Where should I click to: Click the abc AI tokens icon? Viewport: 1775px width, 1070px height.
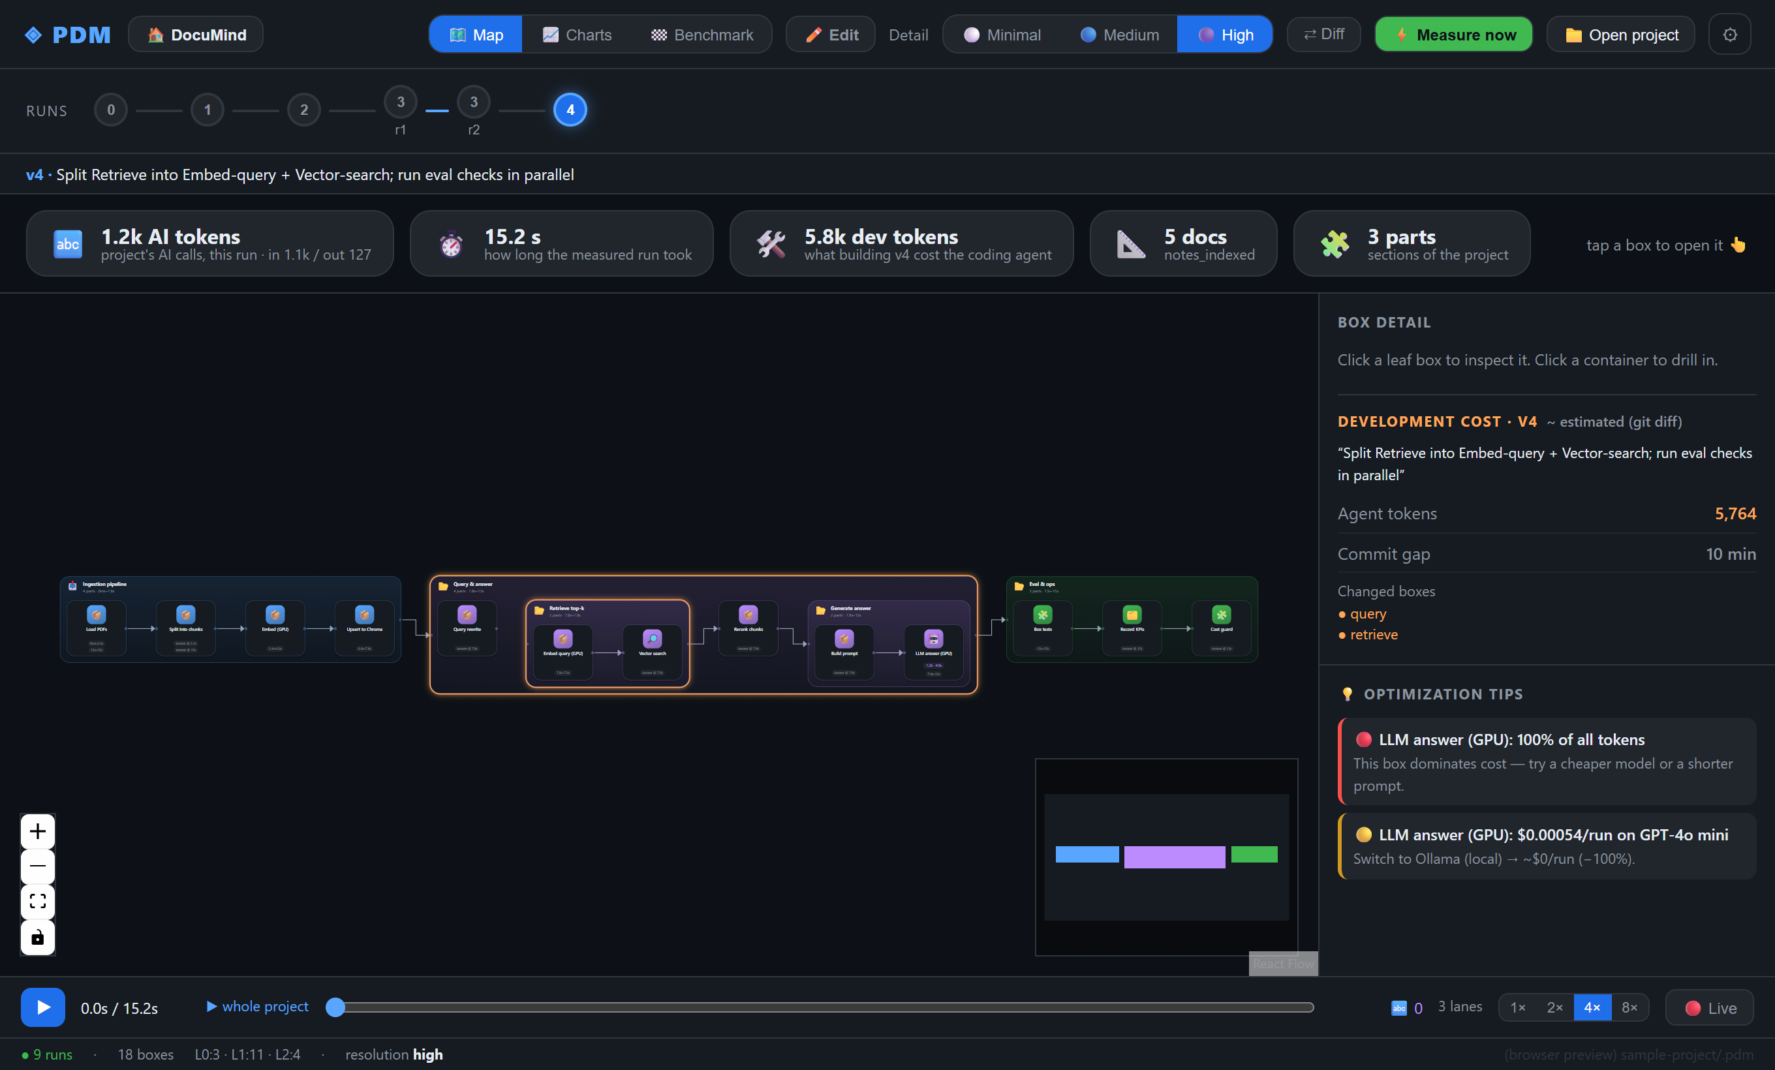(x=68, y=244)
